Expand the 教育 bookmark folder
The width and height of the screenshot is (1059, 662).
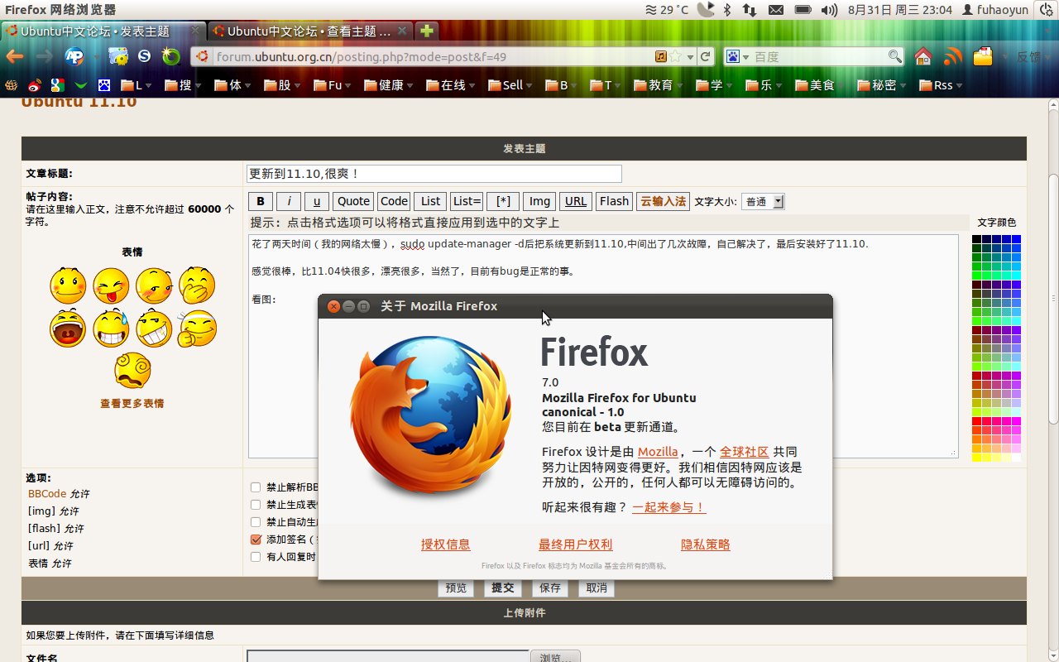click(x=657, y=85)
